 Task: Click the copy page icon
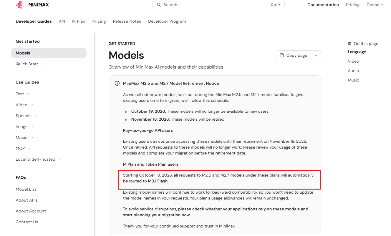tap(282, 55)
